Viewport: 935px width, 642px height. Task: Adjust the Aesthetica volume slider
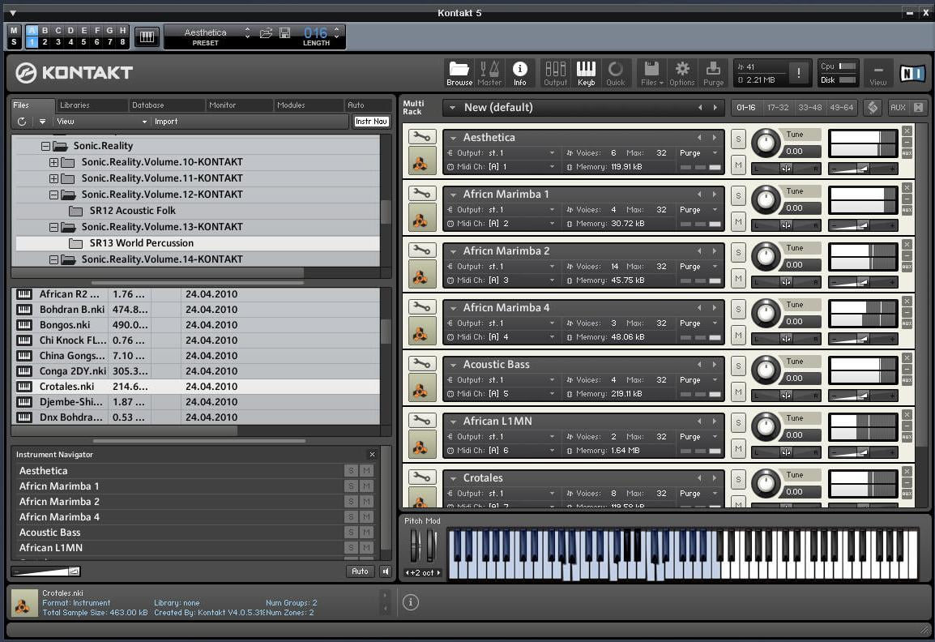click(862, 169)
